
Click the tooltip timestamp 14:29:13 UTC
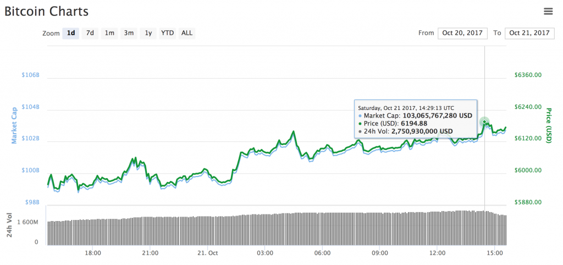[x=435, y=108]
